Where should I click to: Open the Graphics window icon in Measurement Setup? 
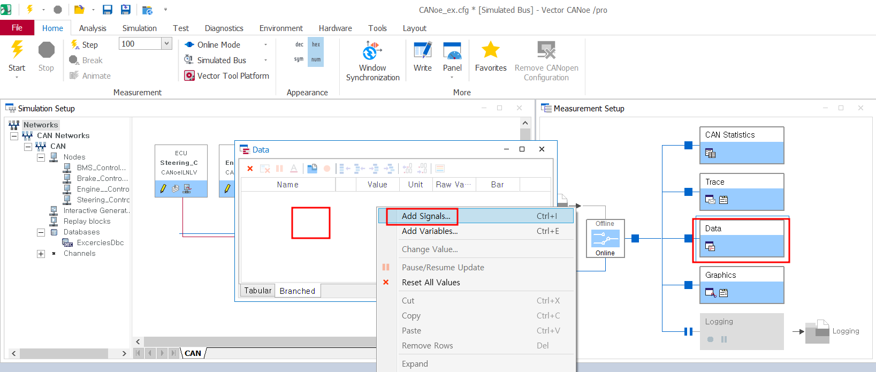click(x=710, y=293)
